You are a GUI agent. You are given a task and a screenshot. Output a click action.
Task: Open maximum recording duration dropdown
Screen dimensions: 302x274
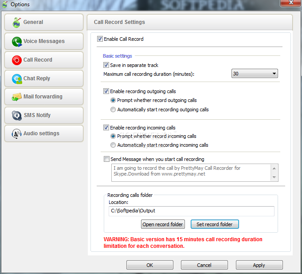point(255,74)
